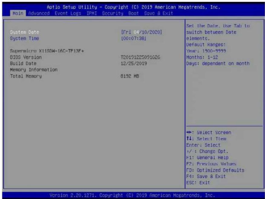
Task: Click the F3: Optimized Defaults hint
Action: (x=215, y=170)
